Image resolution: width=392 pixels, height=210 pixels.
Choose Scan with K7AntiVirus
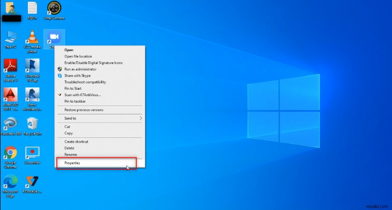pos(100,95)
